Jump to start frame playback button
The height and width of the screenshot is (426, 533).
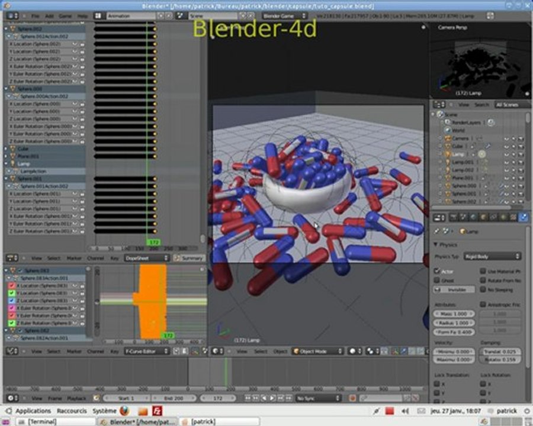248,398
